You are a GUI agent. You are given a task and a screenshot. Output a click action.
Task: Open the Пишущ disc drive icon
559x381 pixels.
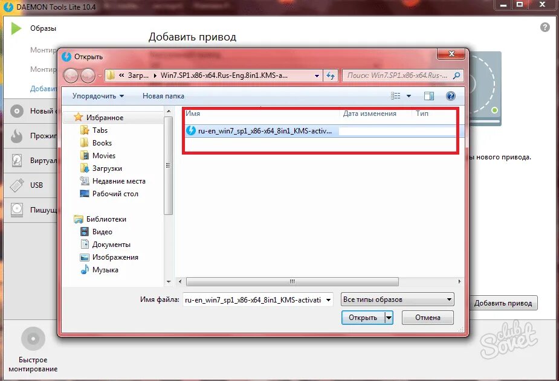pyautogui.click(x=17, y=210)
